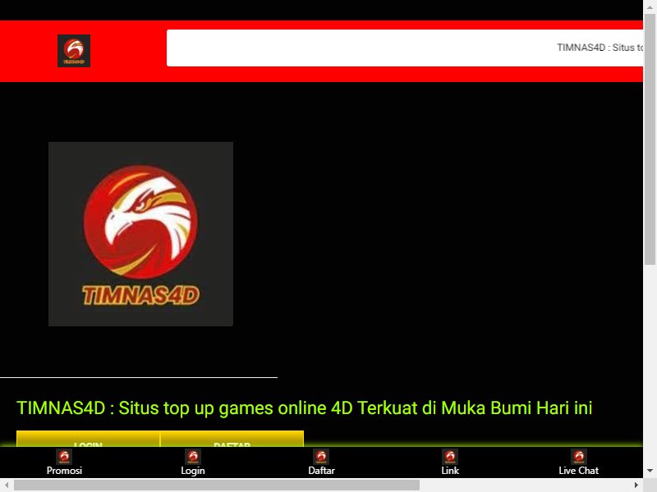Image resolution: width=657 pixels, height=492 pixels.
Task: Click the green TIMNAS4D Situs top up heading
Action: point(304,408)
